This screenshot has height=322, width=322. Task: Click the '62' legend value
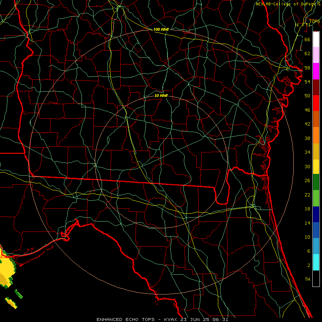click(307, 54)
